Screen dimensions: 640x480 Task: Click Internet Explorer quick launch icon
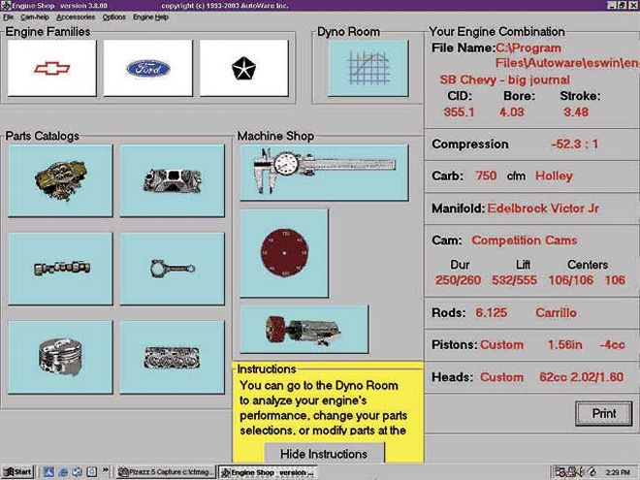(62, 472)
